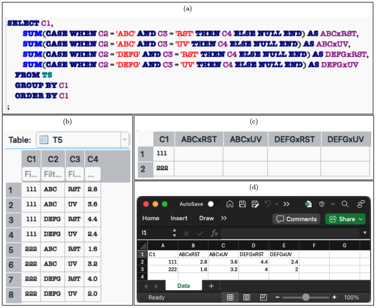The width and height of the screenshot is (377, 308).
Task: Select the Data sheet tab
Action: (184, 285)
